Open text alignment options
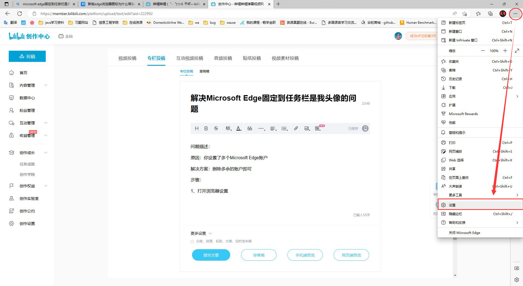The image size is (523, 286). point(273,128)
